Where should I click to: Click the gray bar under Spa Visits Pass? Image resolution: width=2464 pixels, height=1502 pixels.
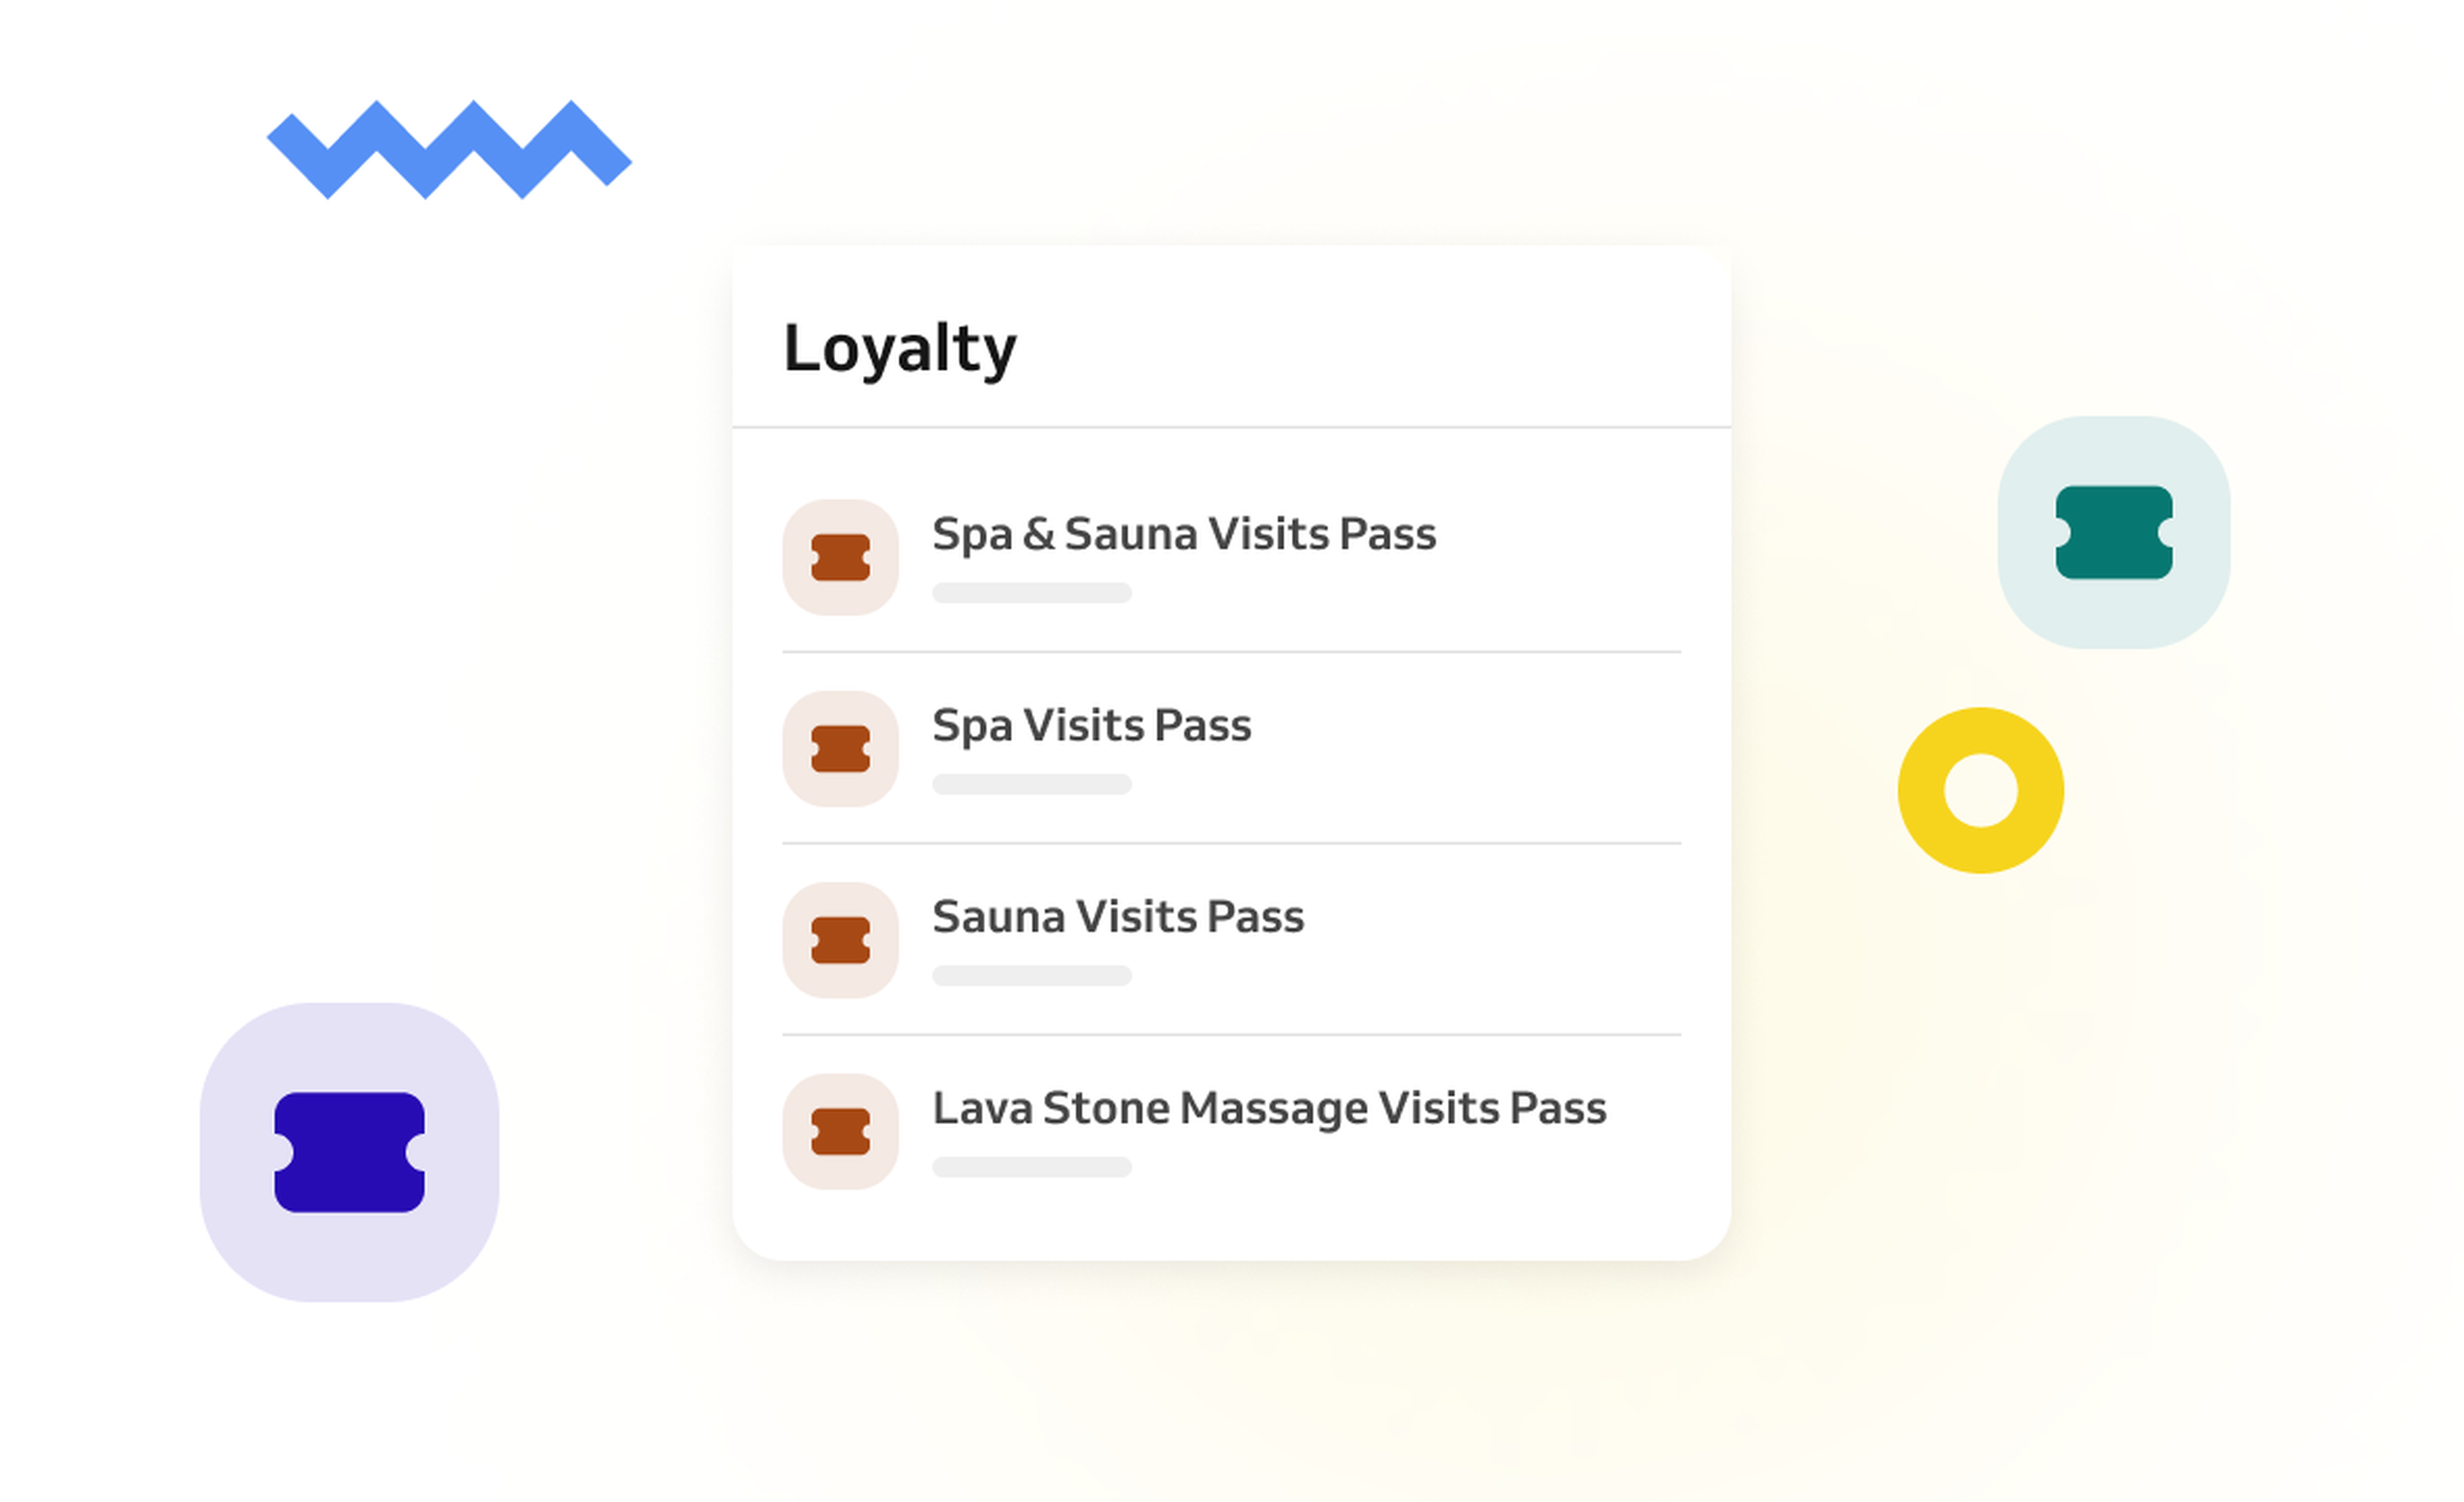click(x=1031, y=784)
